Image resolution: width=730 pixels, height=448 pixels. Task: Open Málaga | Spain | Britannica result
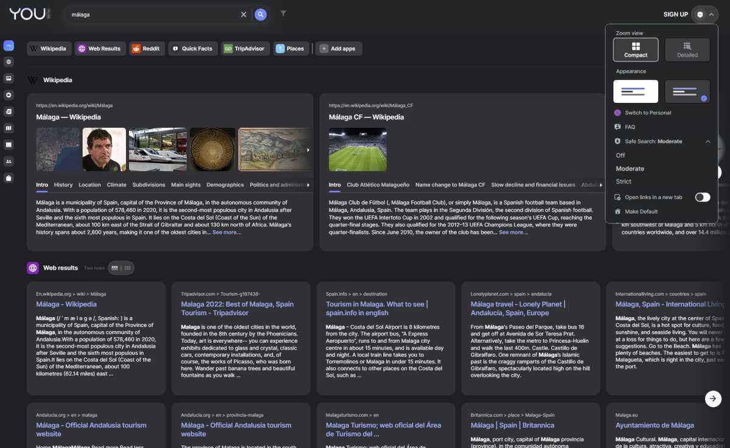point(512,425)
